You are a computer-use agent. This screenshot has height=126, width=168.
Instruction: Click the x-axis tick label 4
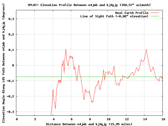coord(54,119)
